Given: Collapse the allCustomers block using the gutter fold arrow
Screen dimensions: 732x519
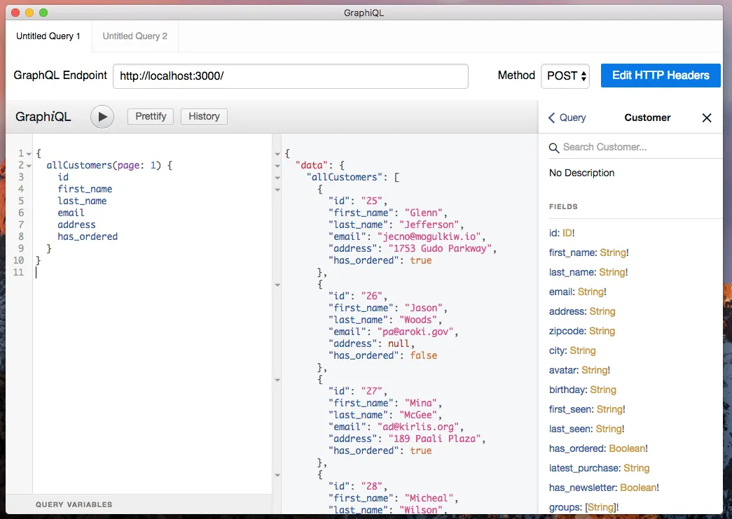Looking at the screenshot, I should 27,165.
